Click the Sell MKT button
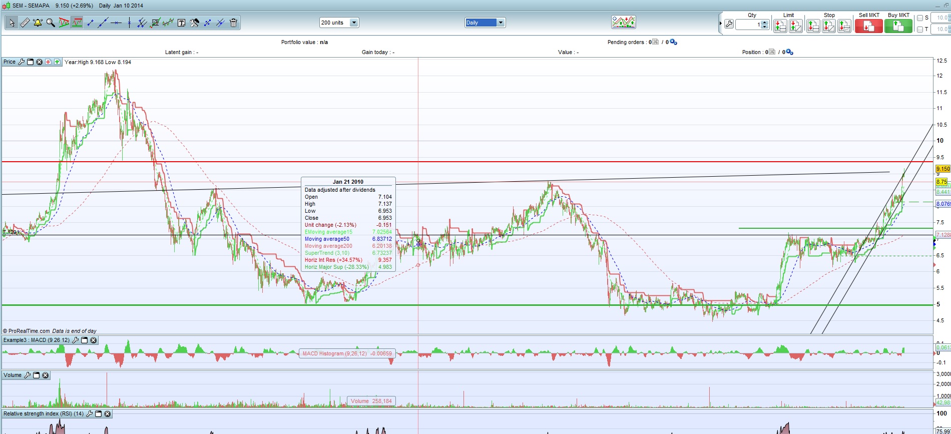 [868, 26]
